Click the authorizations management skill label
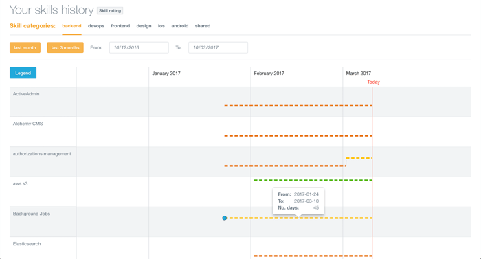 [42, 154]
